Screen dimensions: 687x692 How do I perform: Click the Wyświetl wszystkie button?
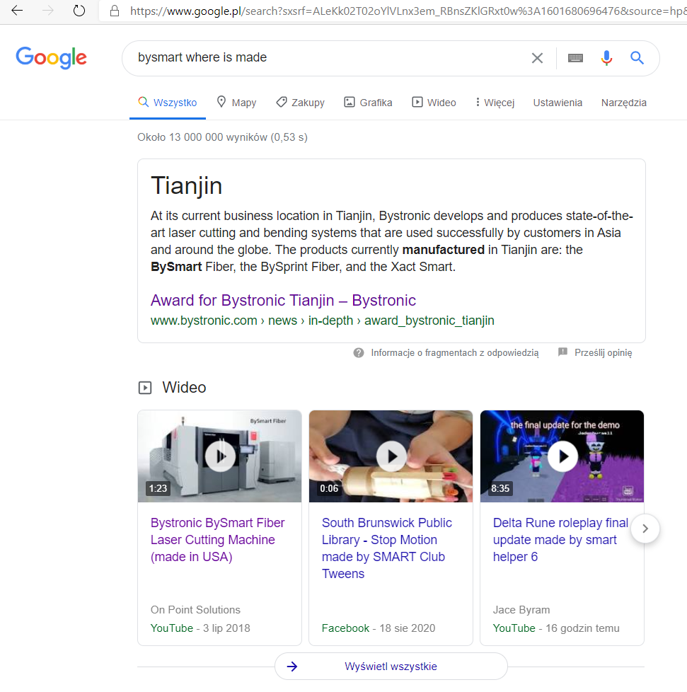(391, 667)
